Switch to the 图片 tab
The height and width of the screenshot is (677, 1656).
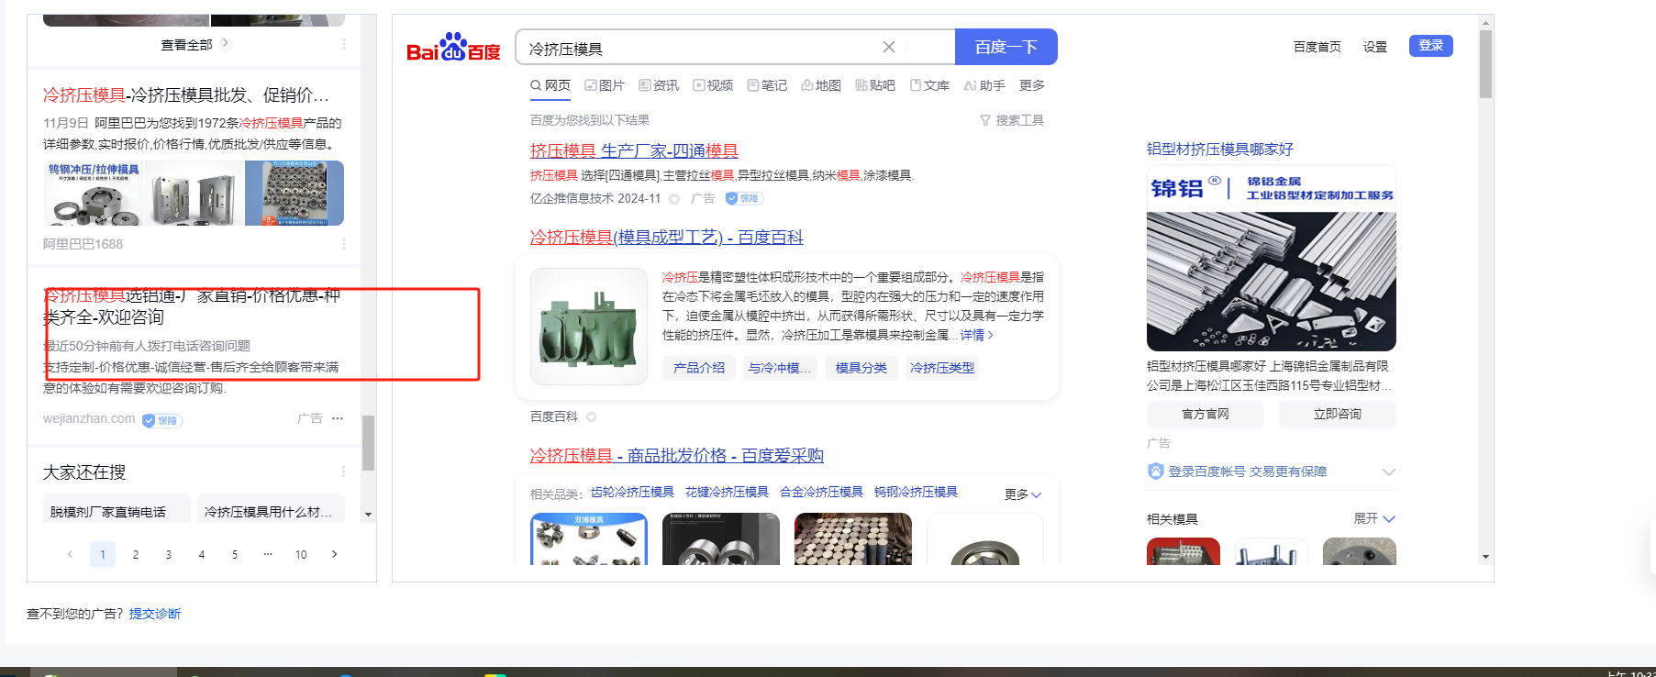point(605,85)
